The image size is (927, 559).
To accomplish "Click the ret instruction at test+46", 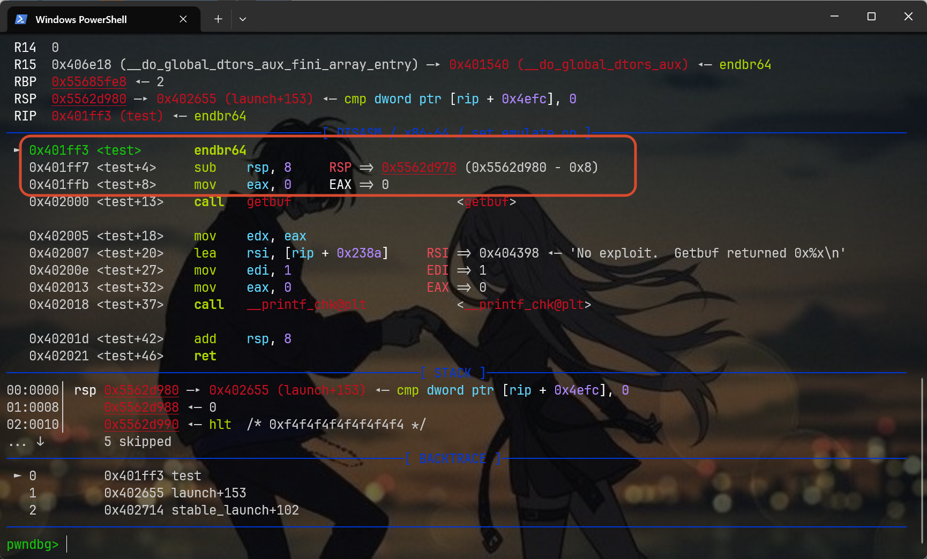I will click(205, 356).
